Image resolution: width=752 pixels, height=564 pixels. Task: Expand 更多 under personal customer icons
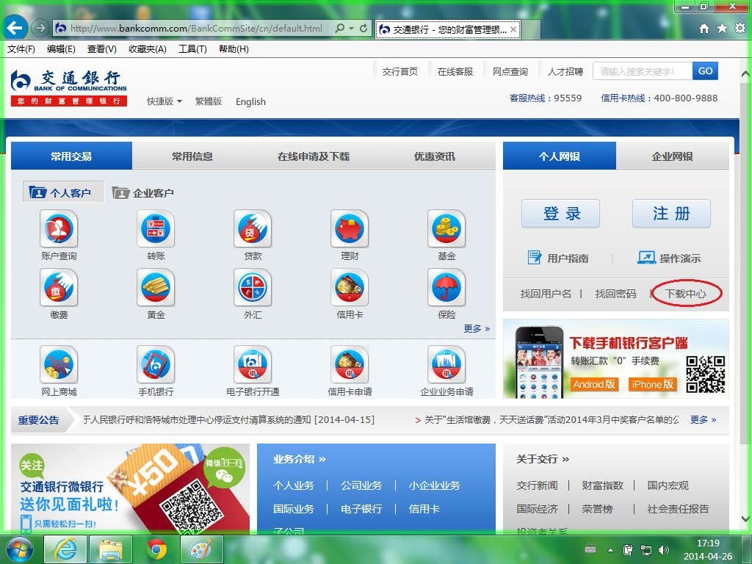(477, 328)
